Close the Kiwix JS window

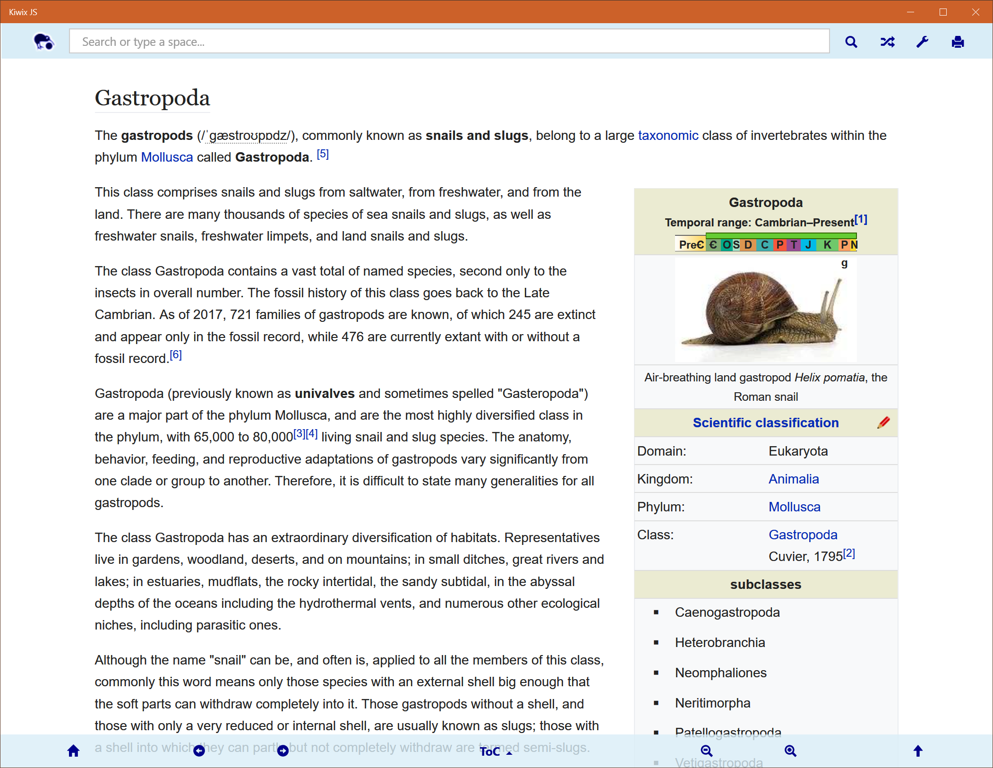976,12
